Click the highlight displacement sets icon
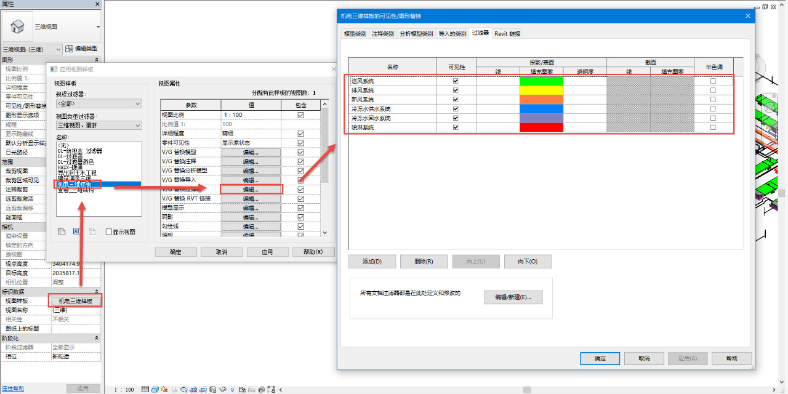Viewport: 788px width, 394px height. (x=261, y=390)
